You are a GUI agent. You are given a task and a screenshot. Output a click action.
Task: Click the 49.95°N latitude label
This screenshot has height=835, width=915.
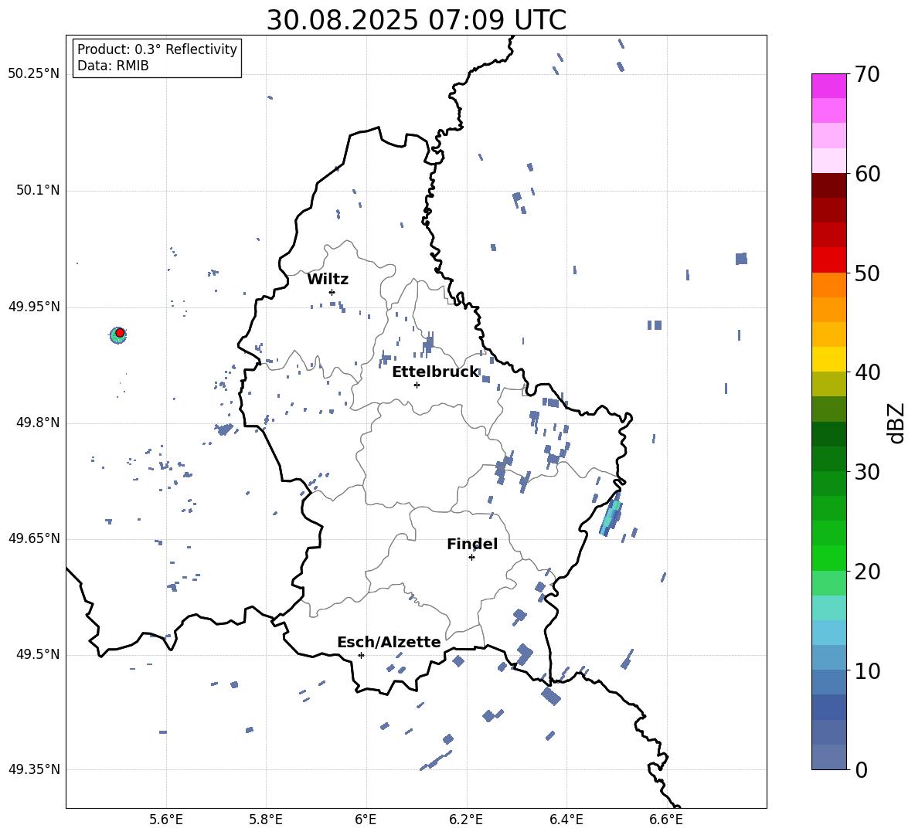pyautogui.click(x=34, y=307)
